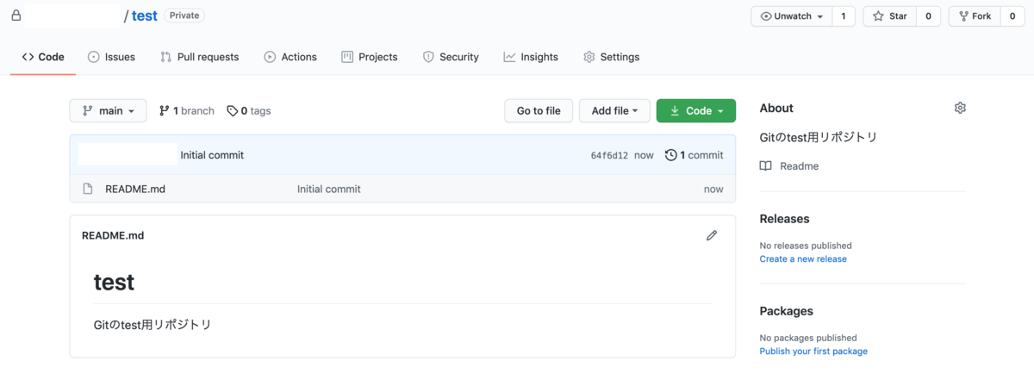Fork the test repository

[975, 16]
